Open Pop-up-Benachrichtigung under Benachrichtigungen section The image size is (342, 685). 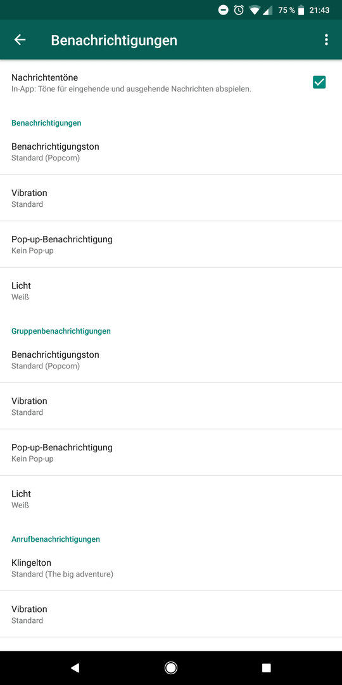click(171, 244)
